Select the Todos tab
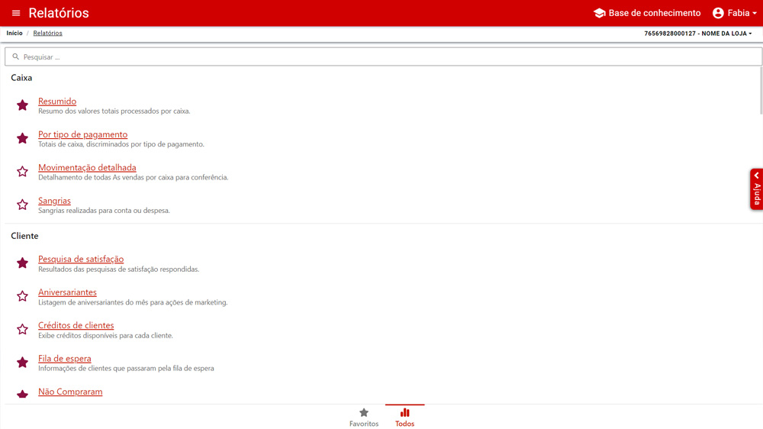Image resolution: width=763 pixels, height=429 pixels. 404,417
